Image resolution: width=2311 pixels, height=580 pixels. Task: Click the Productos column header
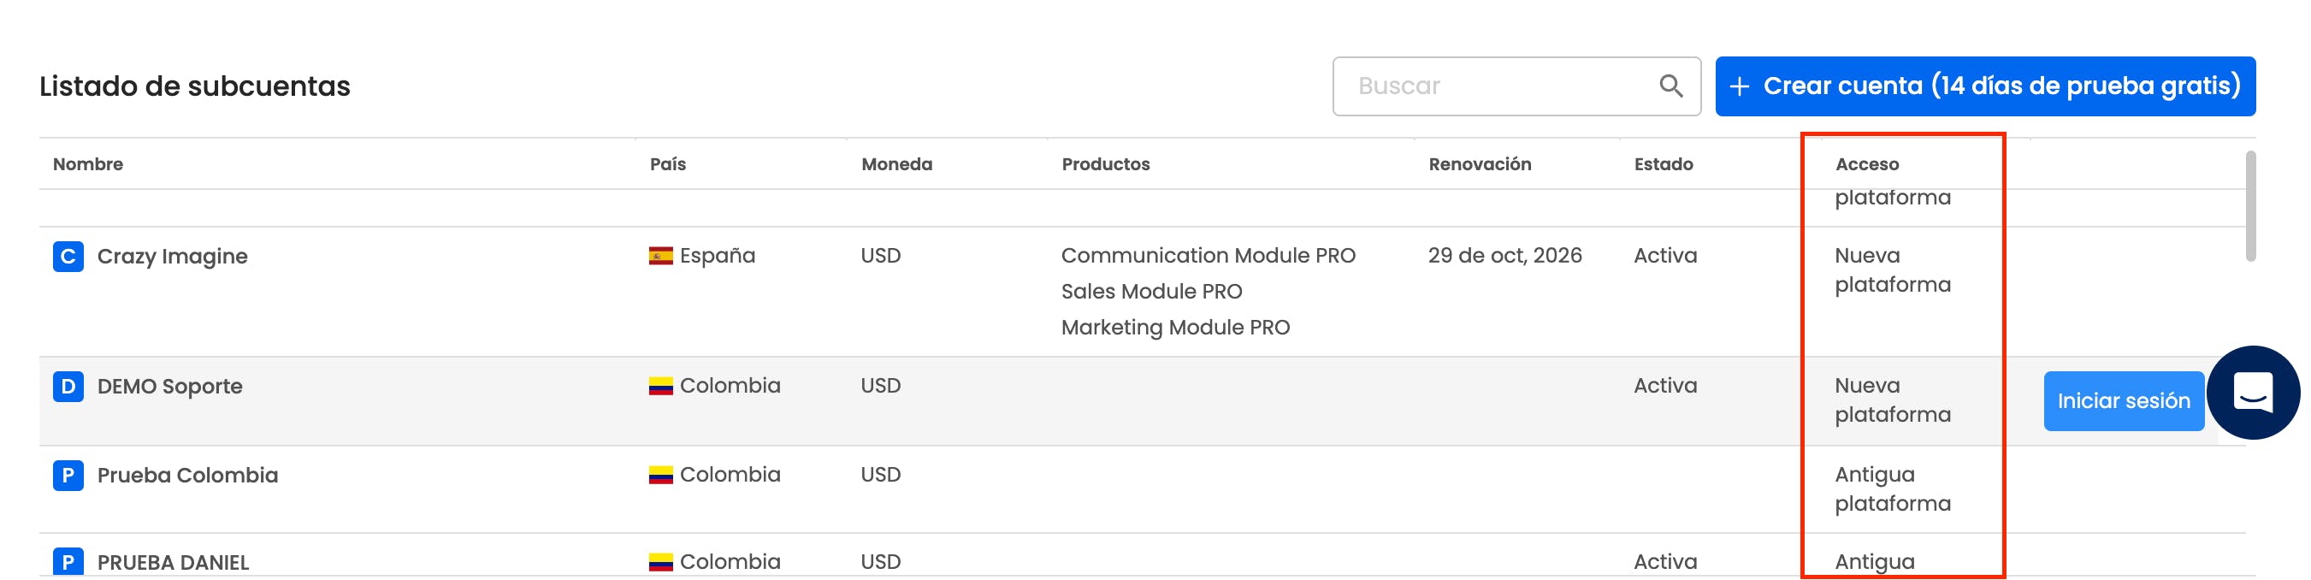click(x=1105, y=164)
